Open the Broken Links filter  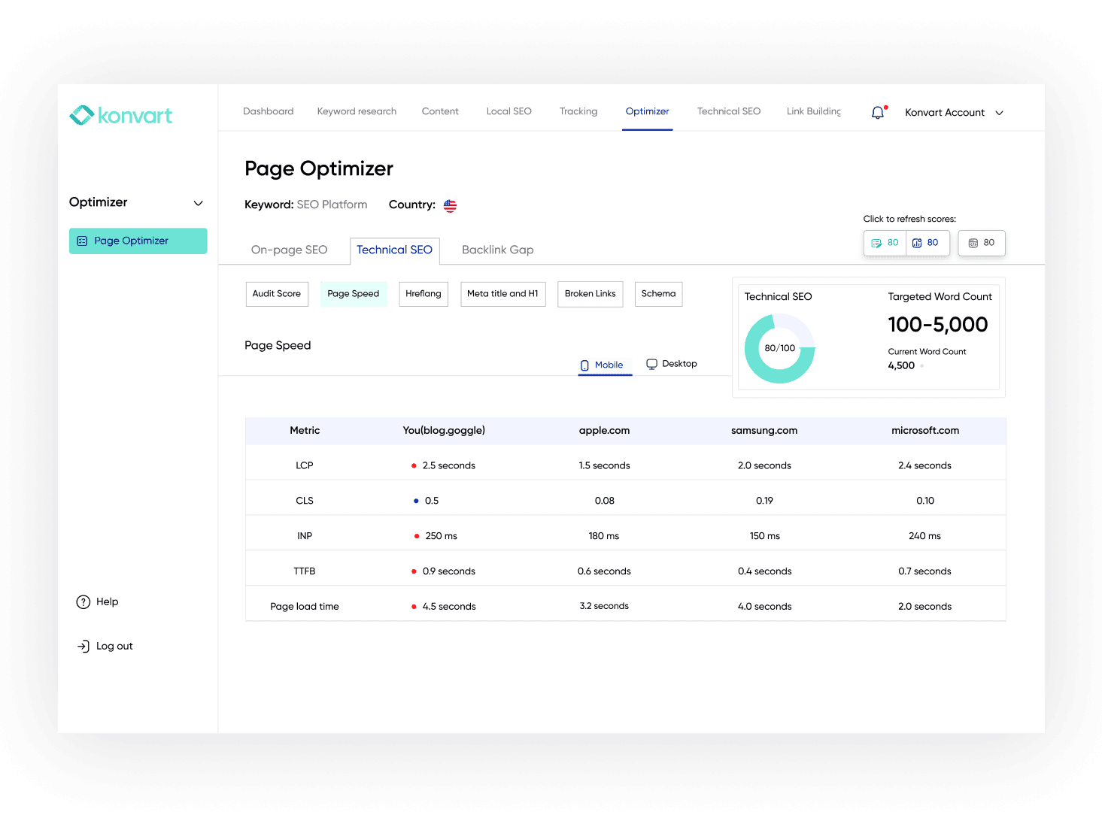coord(590,294)
